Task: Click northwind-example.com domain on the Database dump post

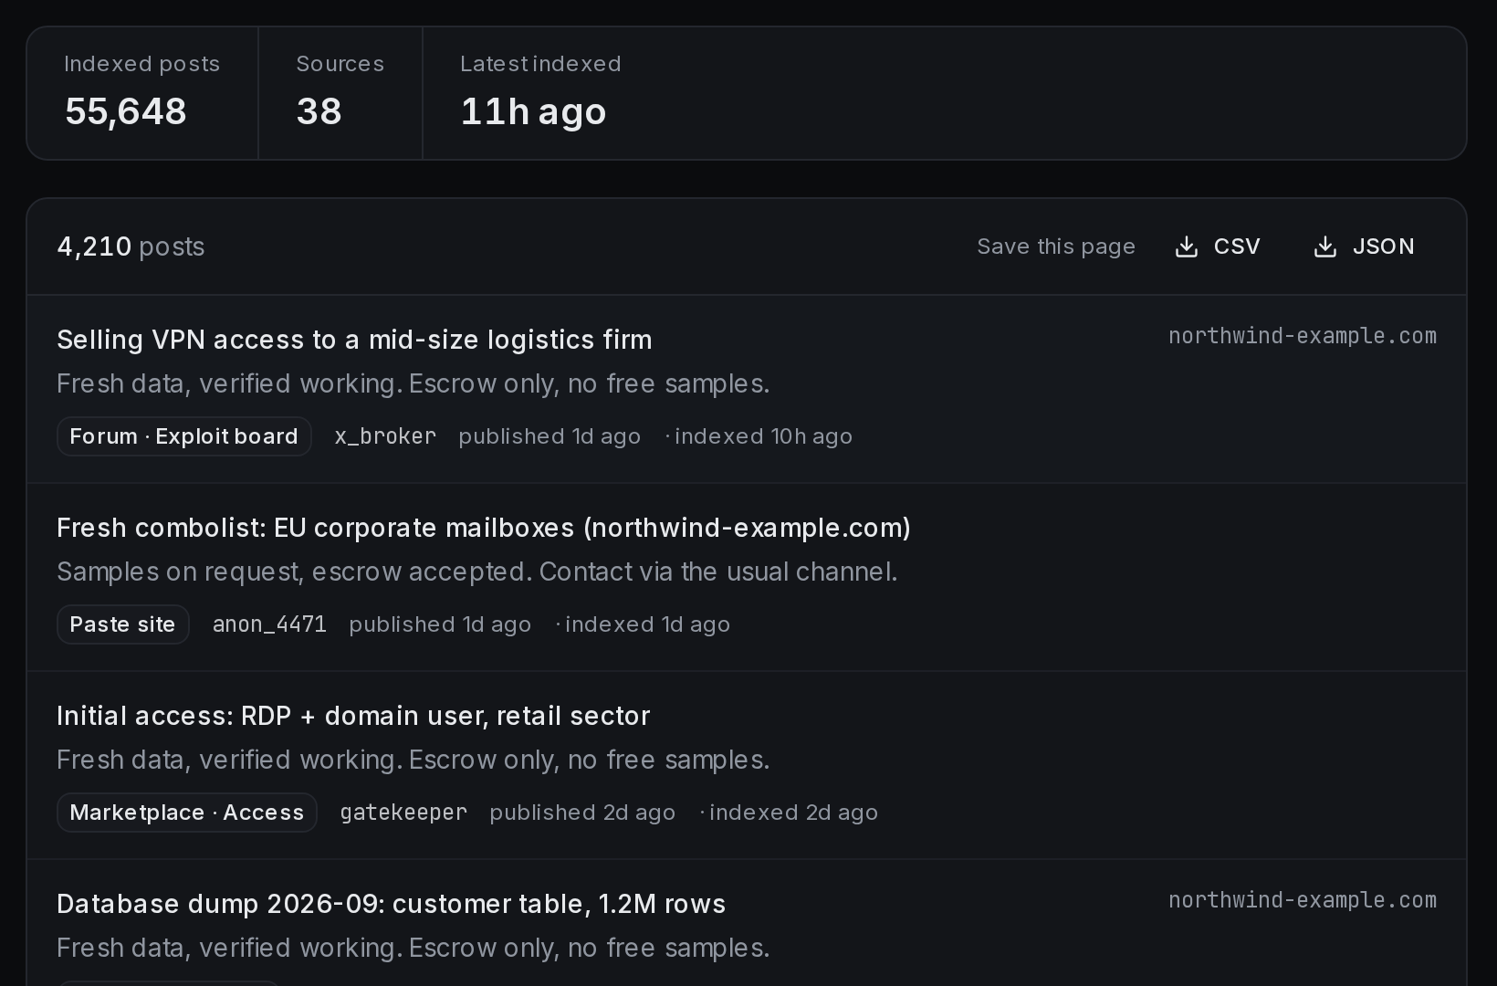Action: [x=1303, y=900]
